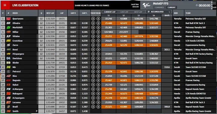Click Rabat's Q column cell
Screen dimensions: 217x114
41,85
